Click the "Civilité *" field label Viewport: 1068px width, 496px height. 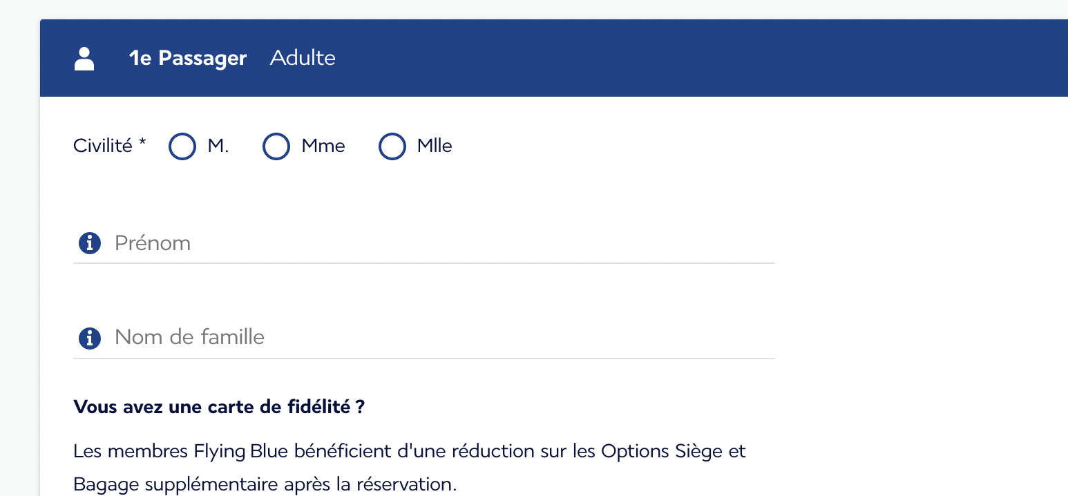pos(110,146)
